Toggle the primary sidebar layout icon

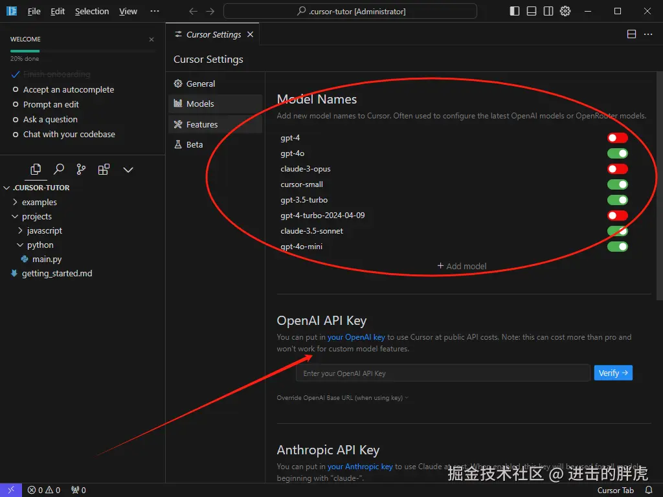point(515,11)
